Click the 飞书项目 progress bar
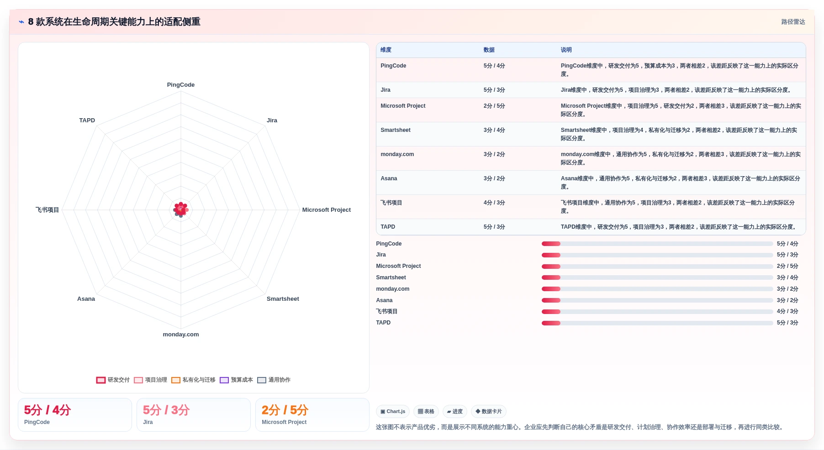Image resolution: width=824 pixels, height=450 pixels. click(x=657, y=312)
